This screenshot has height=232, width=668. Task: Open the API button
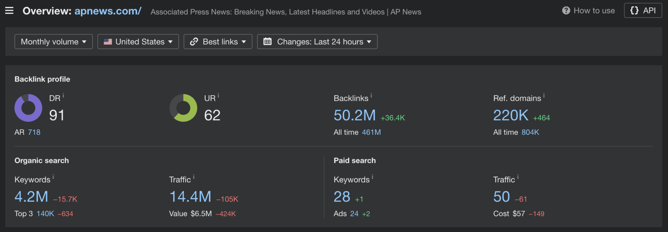(x=643, y=10)
